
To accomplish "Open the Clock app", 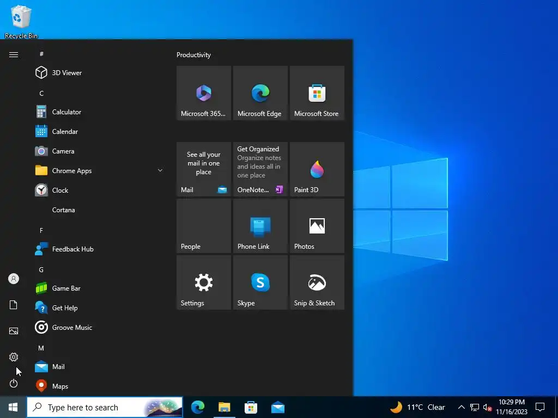I will pos(99,190).
